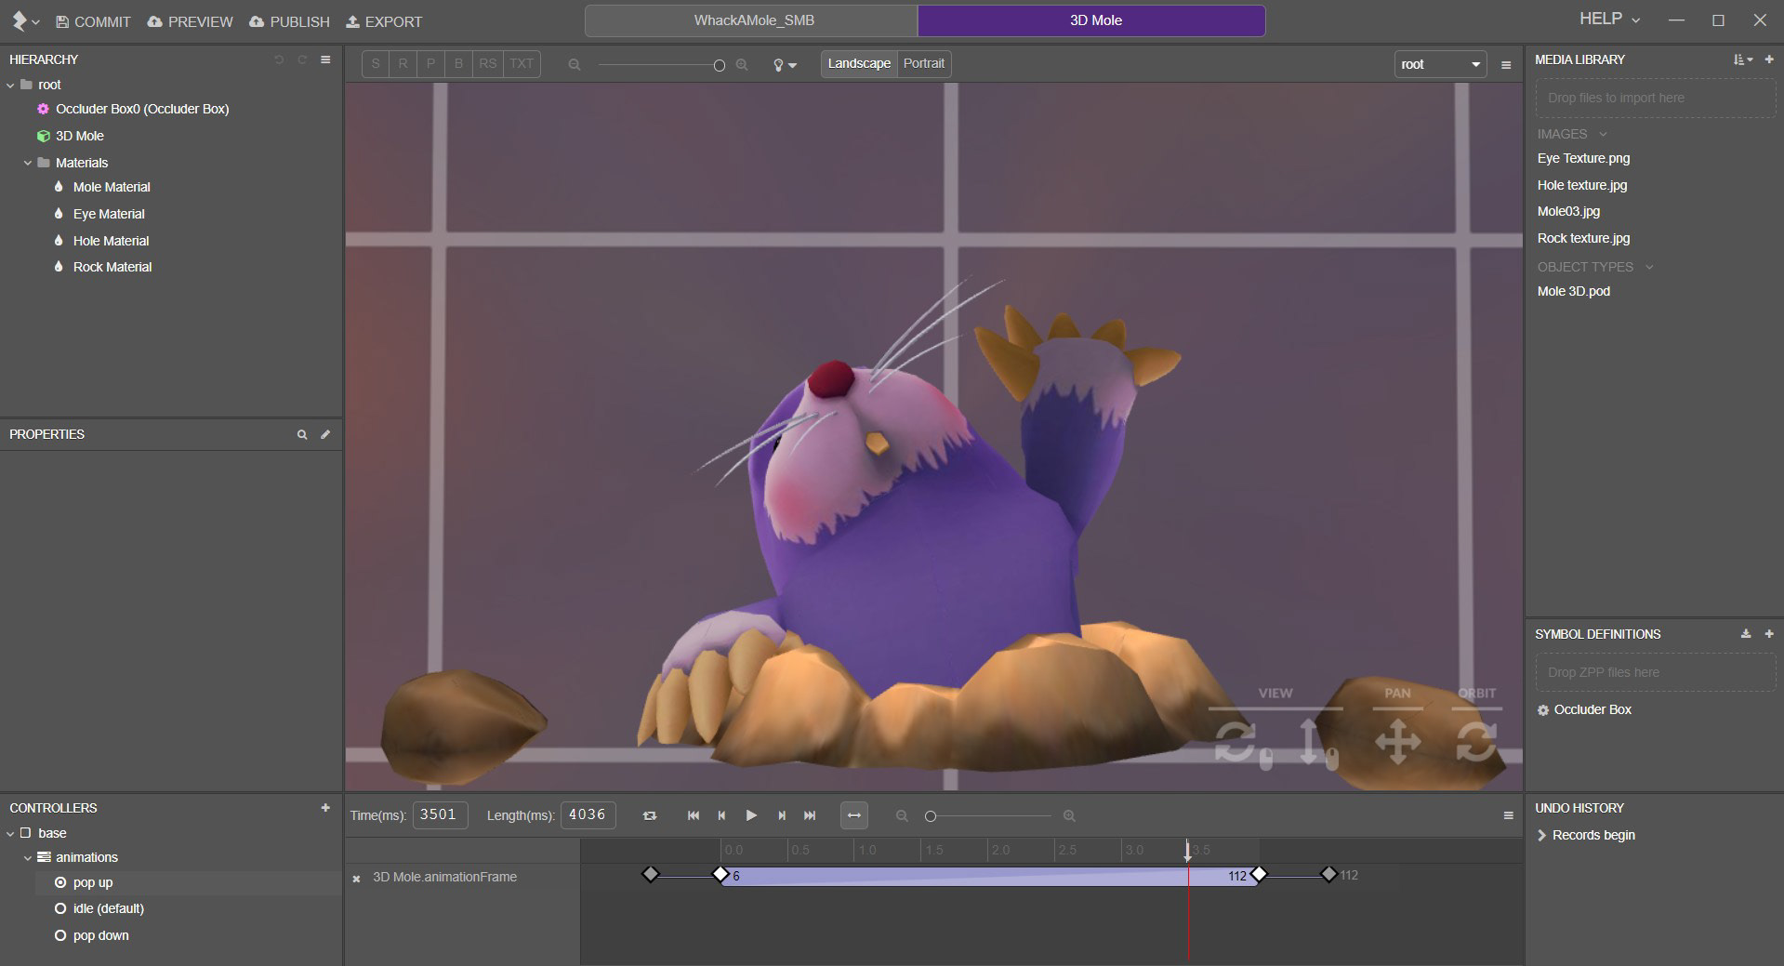Click the Hierarchy redo arrow icon
The image size is (1784, 966).
point(302,60)
